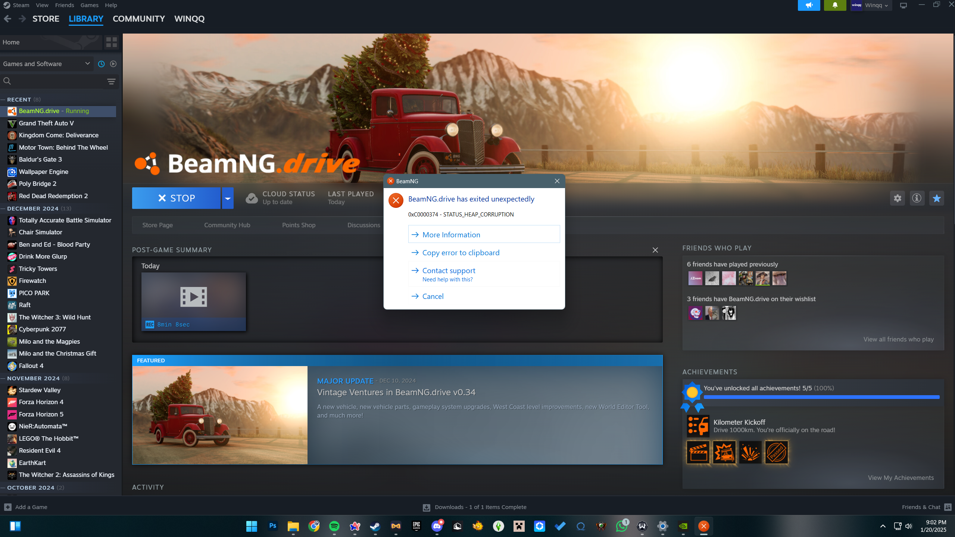Toggle the recent sort clock icon
955x537 pixels.
click(x=101, y=64)
